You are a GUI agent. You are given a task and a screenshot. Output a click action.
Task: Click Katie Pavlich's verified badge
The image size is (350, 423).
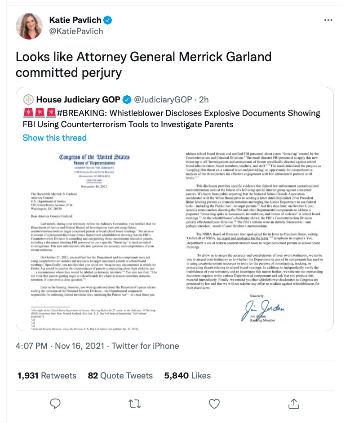coord(108,20)
